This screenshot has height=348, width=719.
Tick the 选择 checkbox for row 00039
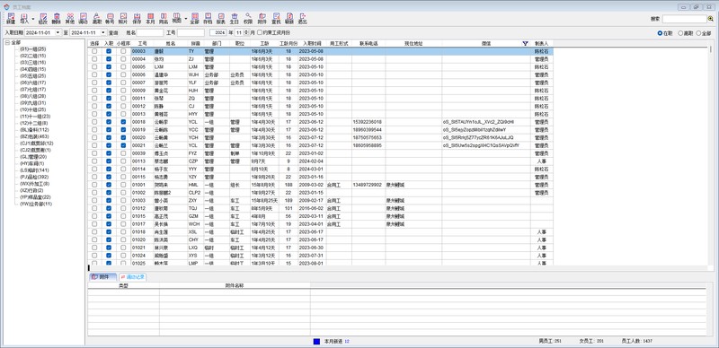point(94,153)
